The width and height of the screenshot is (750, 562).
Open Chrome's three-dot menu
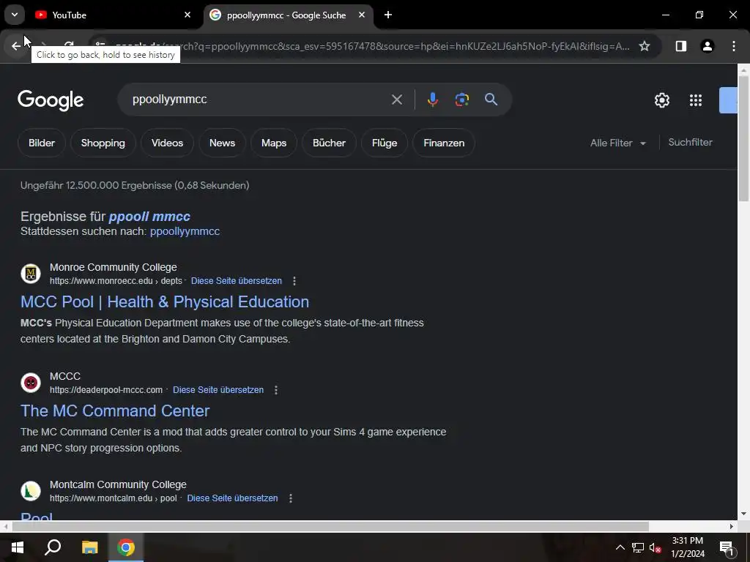pos(733,46)
